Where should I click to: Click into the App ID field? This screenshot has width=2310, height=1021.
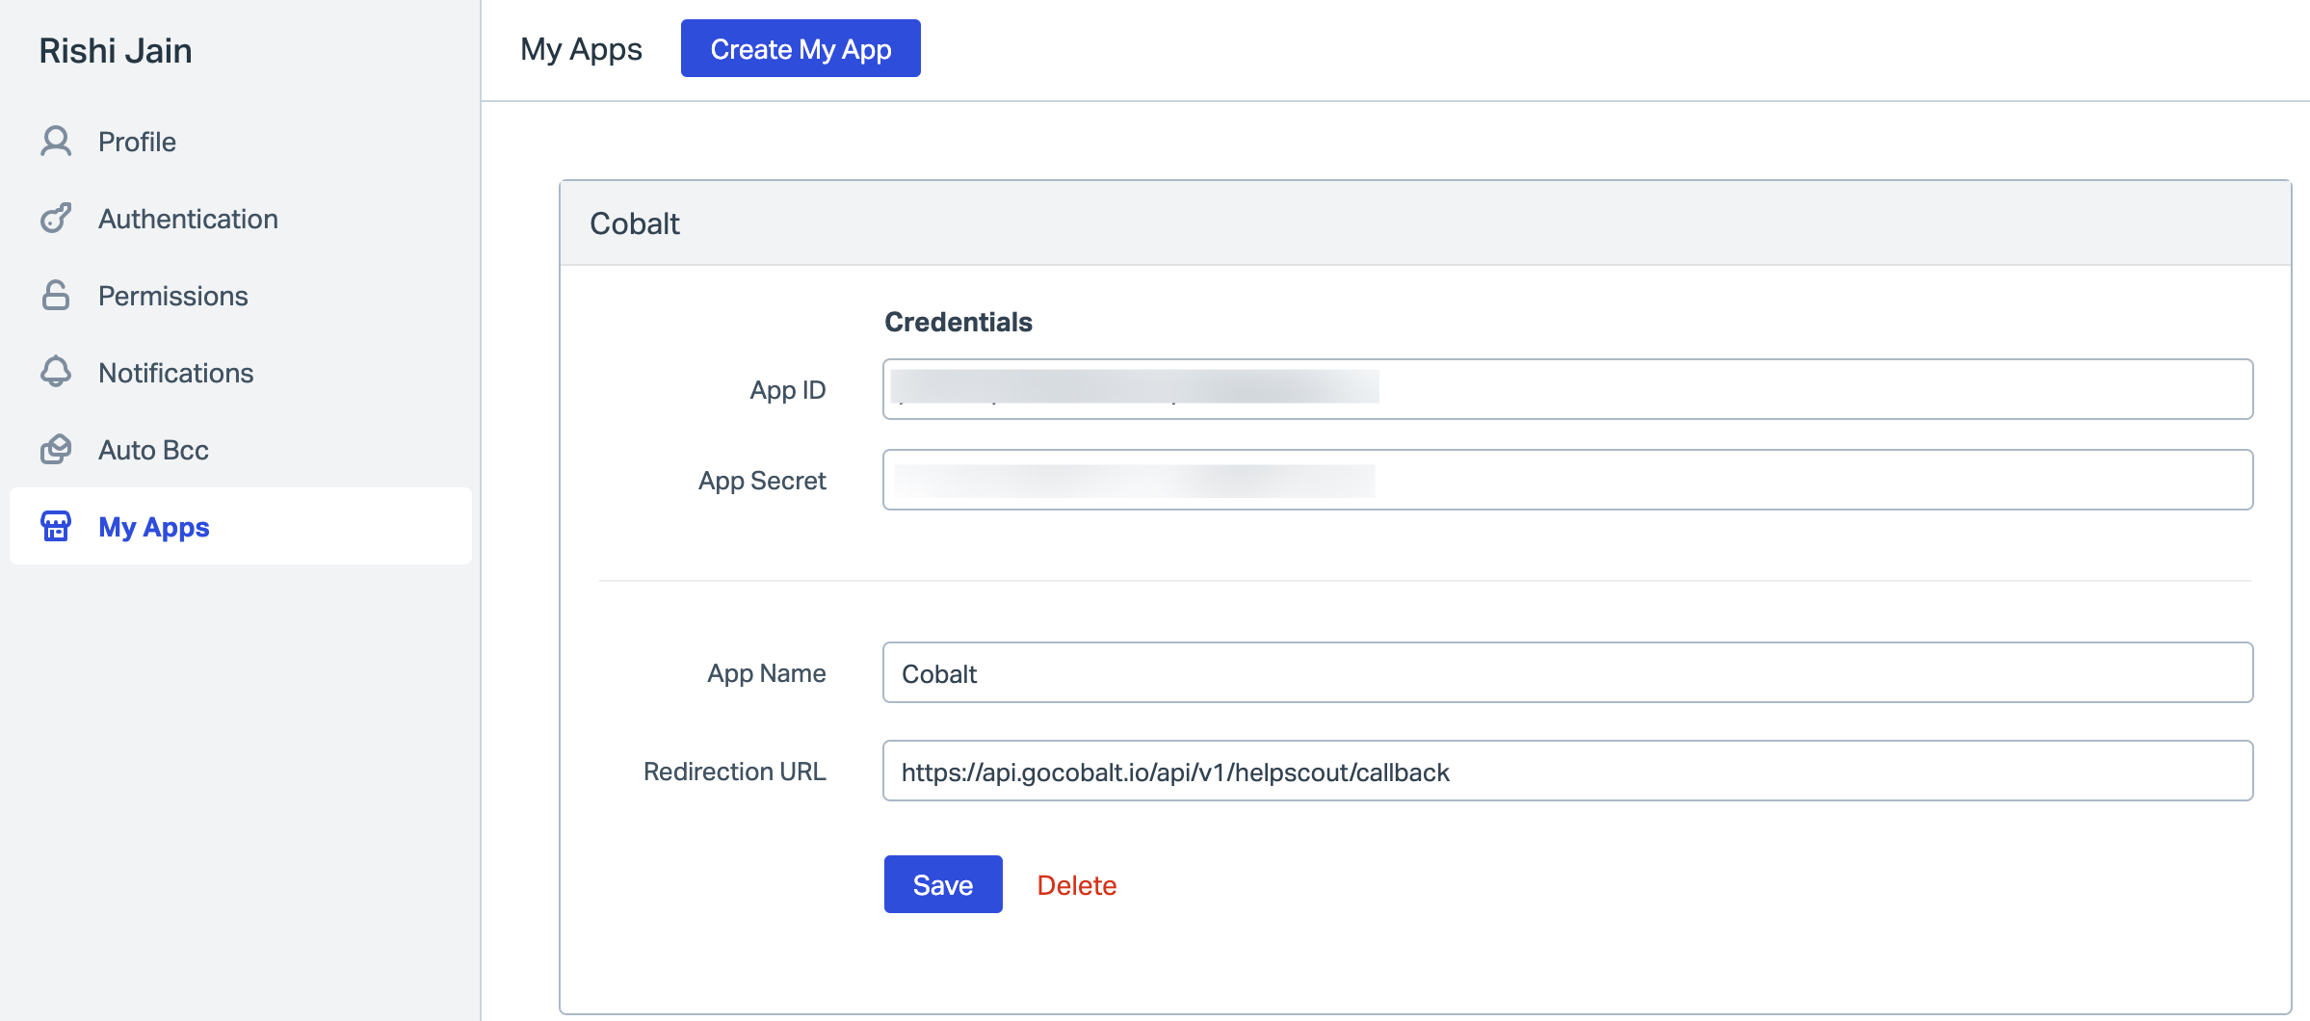[1567, 389]
